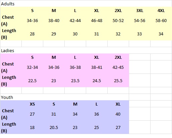
Task: Click Youth chest value 27
Action: tap(32, 114)
